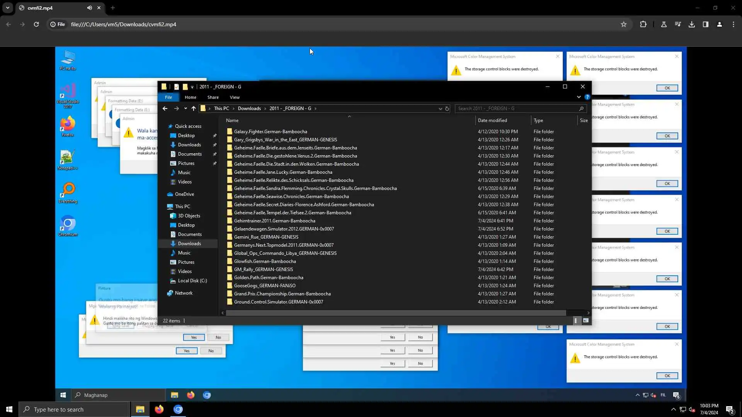Reload the cvmfi2.mp4 page

coord(36,24)
